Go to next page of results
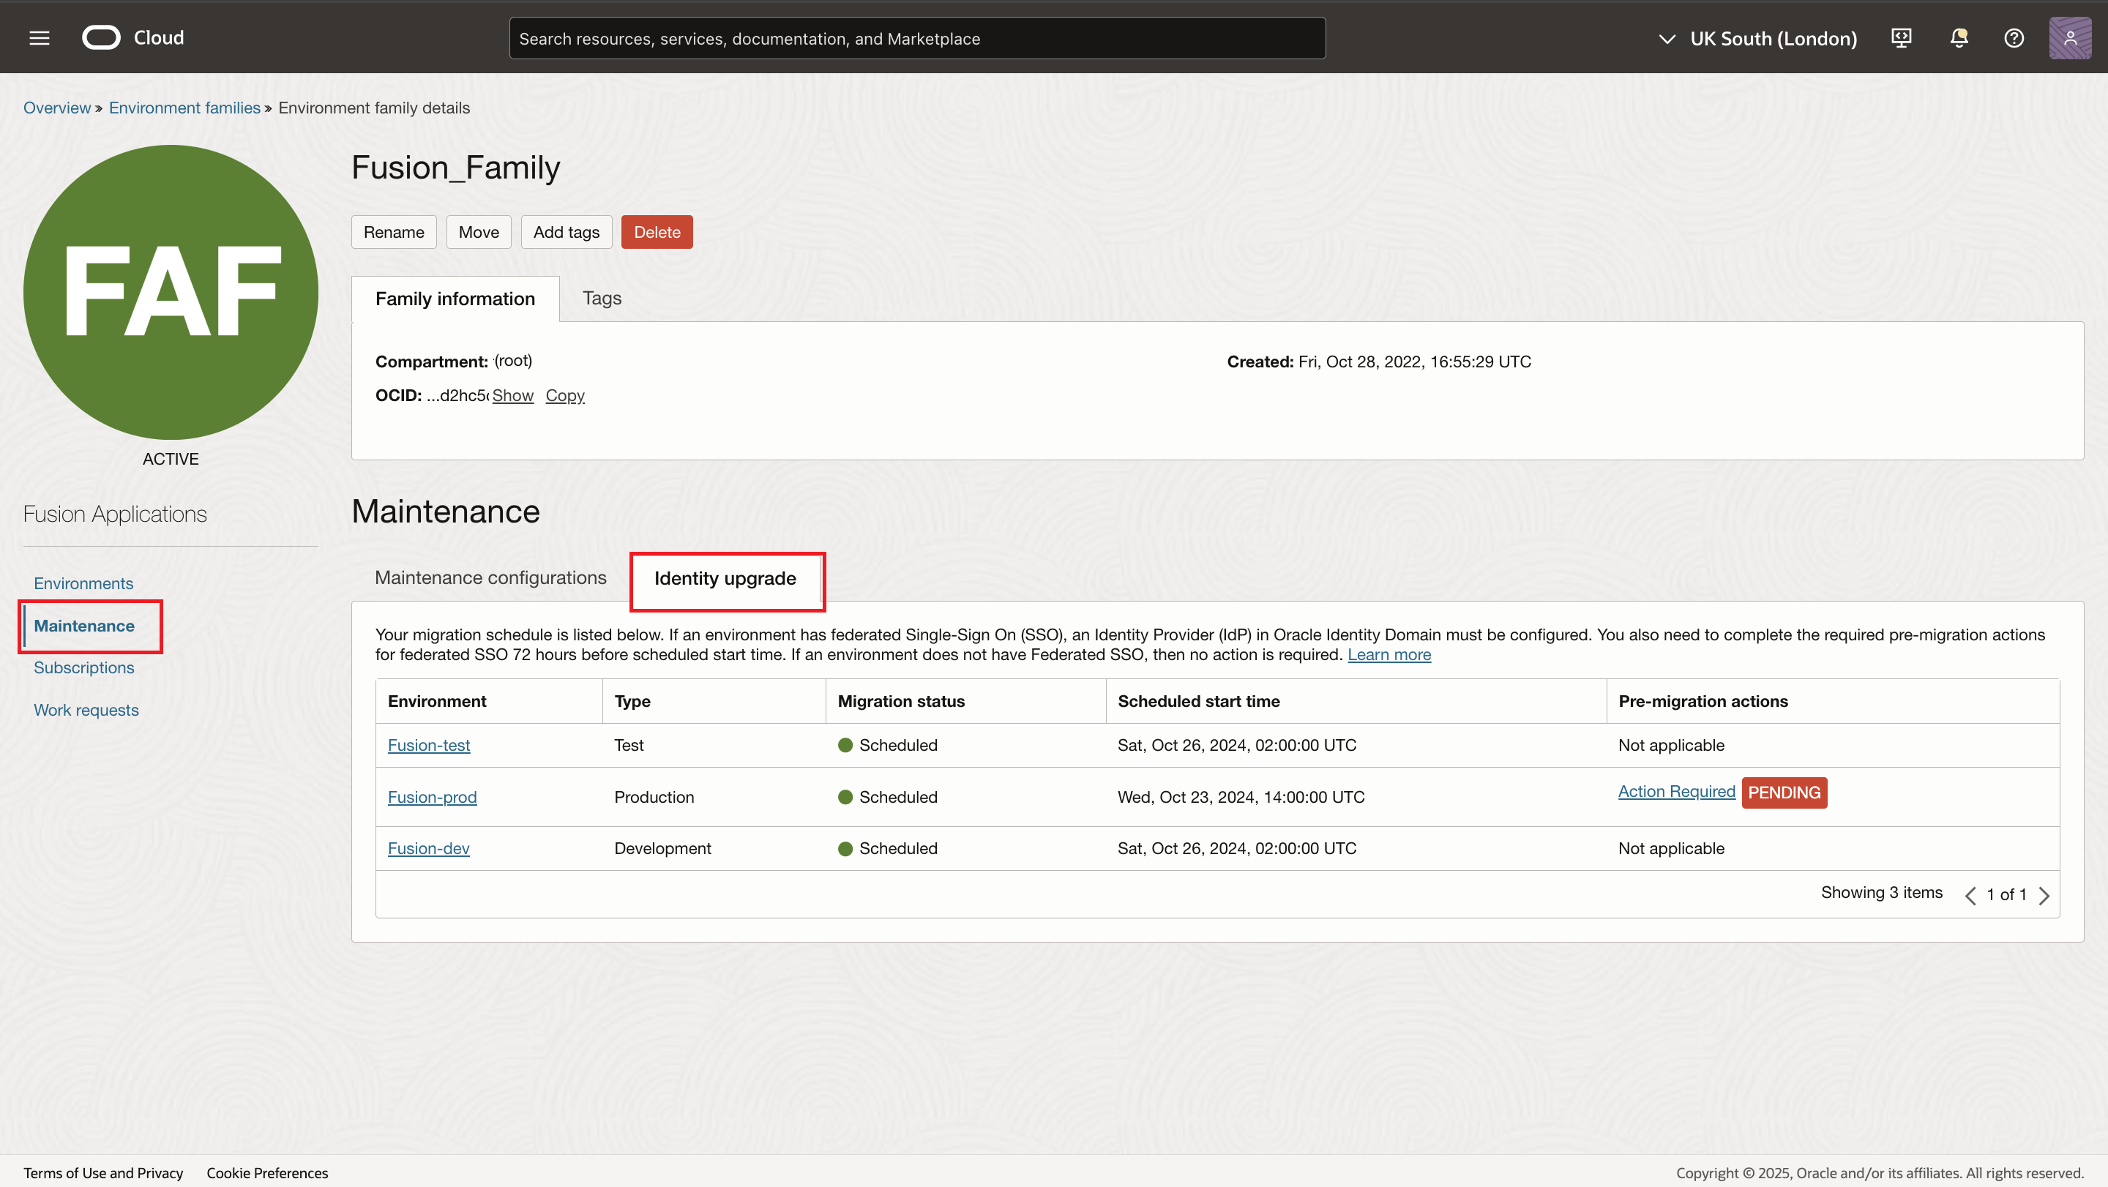The image size is (2108, 1187). pyautogui.click(x=2044, y=895)
